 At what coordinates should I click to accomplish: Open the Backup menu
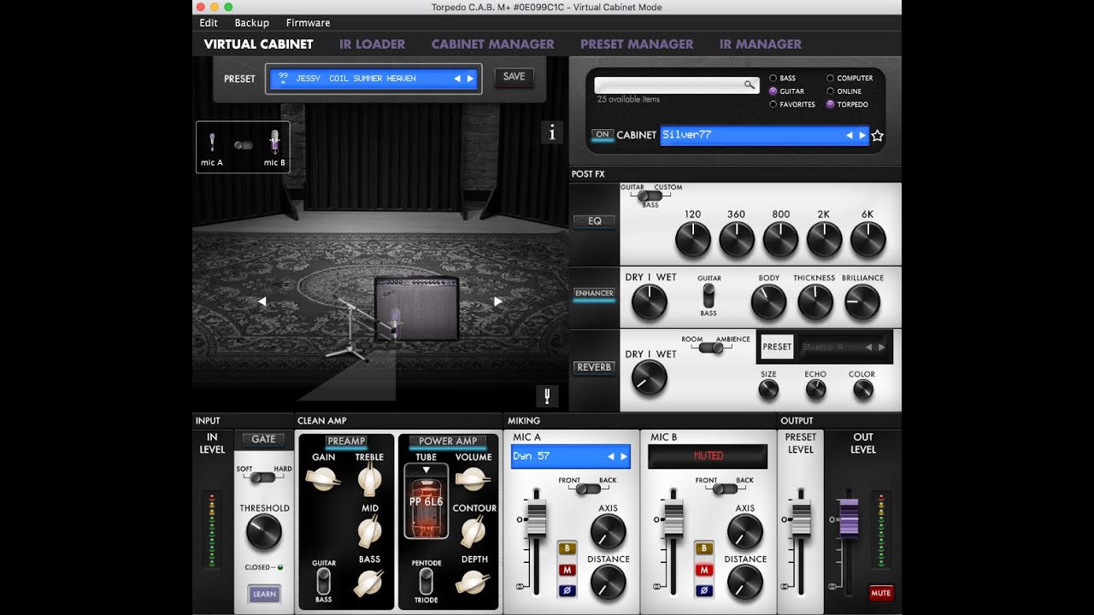tap(252, 23)
